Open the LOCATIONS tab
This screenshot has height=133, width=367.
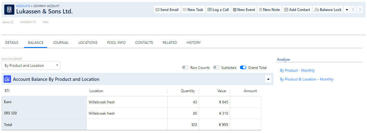point(88,43)
